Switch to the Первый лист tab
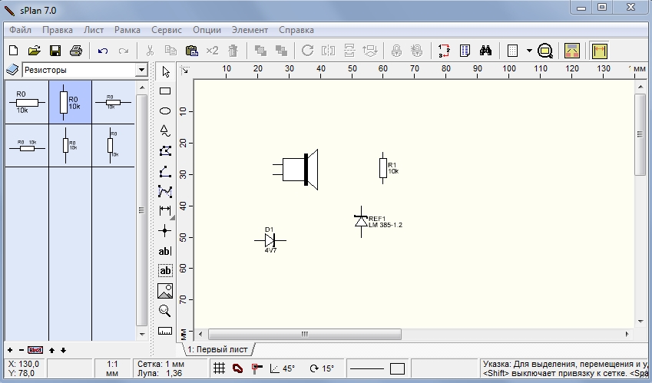This screenshot has height=383, width=652. 217,349
